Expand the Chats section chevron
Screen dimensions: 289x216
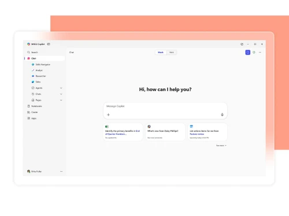coord(61,94)
